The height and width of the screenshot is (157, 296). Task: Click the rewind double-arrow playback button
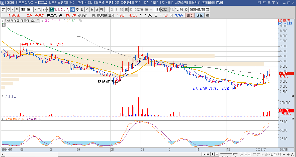tap(208, 154)
